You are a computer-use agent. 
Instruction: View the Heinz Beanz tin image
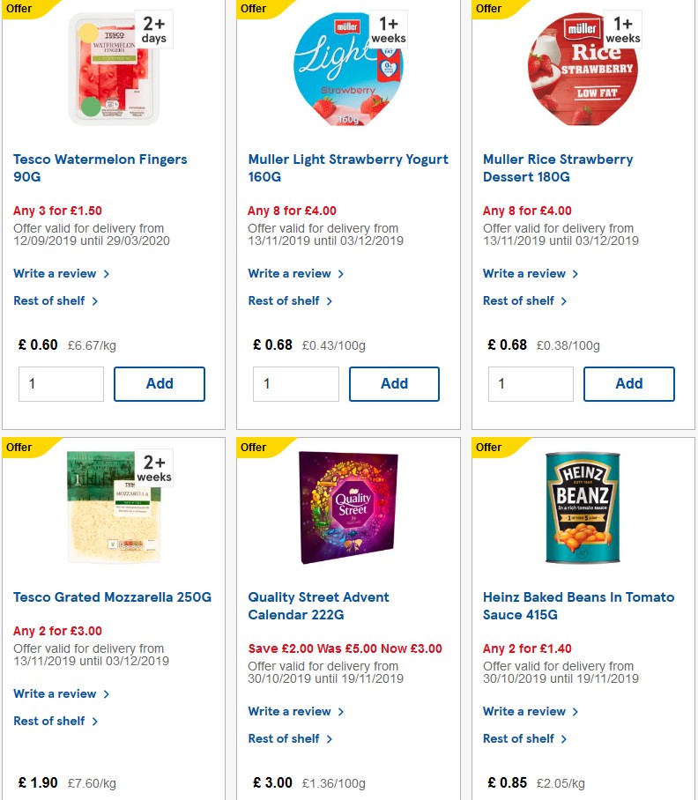click(x=582, y=507)
